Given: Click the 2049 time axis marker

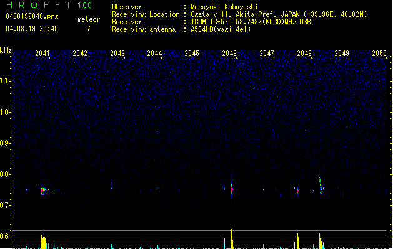Looking at the screenshot, I should [x=342, y=54].
